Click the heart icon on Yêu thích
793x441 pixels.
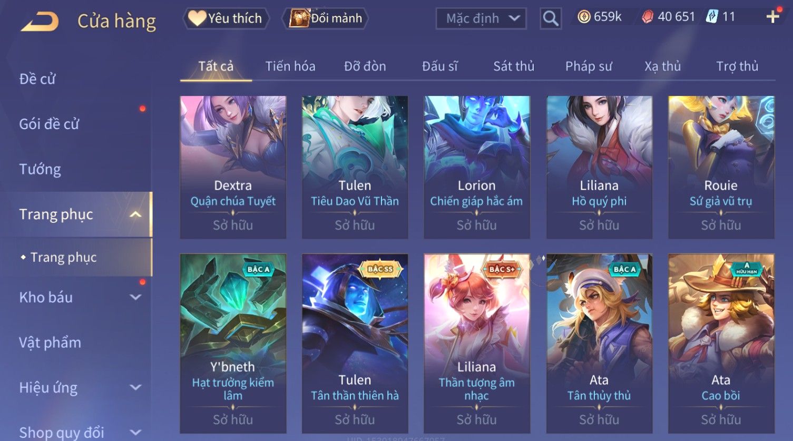click(197, 18)
